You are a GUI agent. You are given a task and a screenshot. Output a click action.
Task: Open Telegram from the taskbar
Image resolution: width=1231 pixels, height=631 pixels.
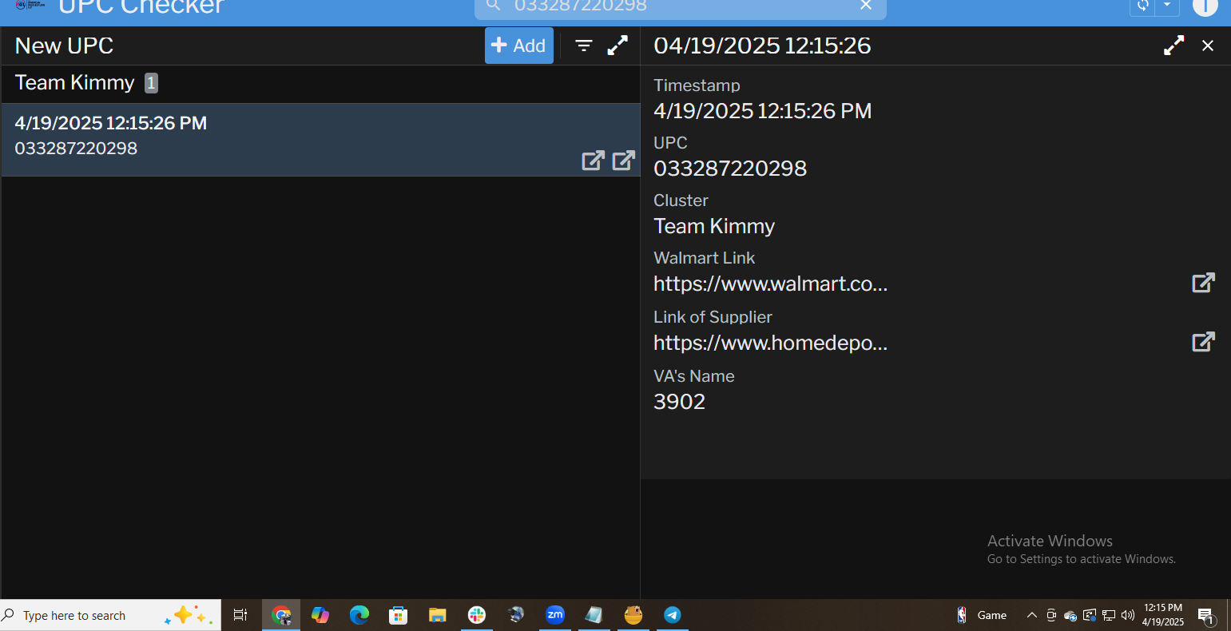673,615
